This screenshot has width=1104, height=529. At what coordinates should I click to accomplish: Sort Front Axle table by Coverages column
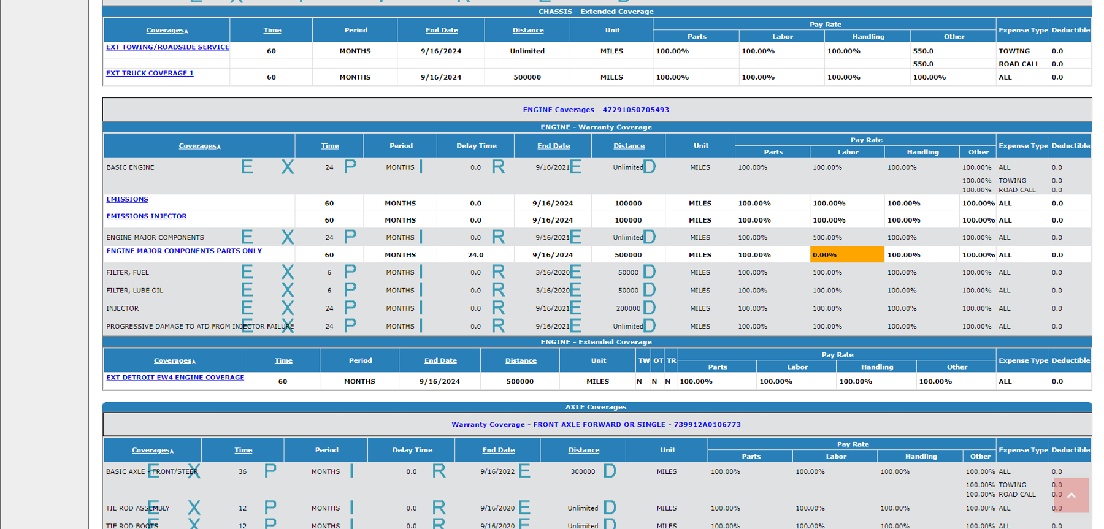(151, 451)
